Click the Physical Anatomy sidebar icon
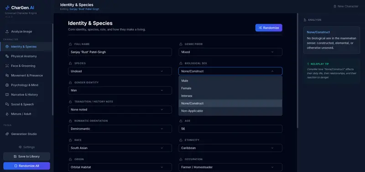This screenshot has height=172, width=365. click(x=7, y=56)
